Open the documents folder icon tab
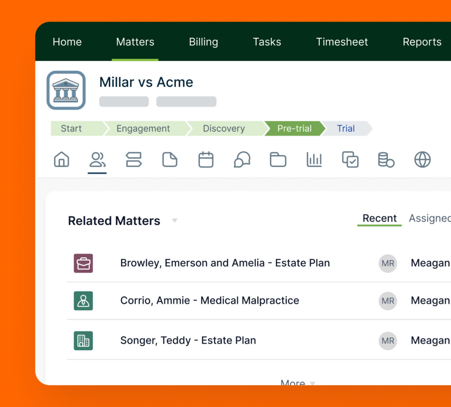 [278, 159]
